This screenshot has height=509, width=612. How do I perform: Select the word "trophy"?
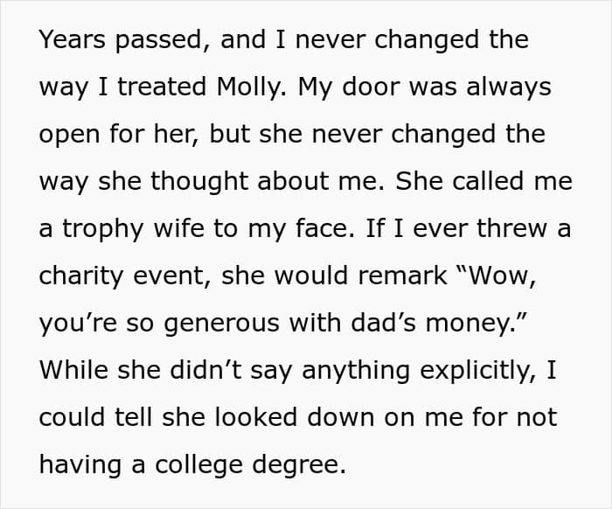pyautogui.click(x=103, y=229)
